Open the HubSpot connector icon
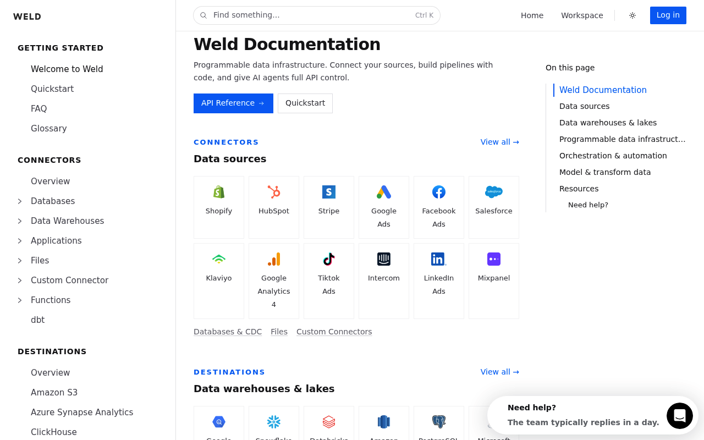Image resolution: width=704 pixels, height=440 pixels. click(x=274, y=192)
